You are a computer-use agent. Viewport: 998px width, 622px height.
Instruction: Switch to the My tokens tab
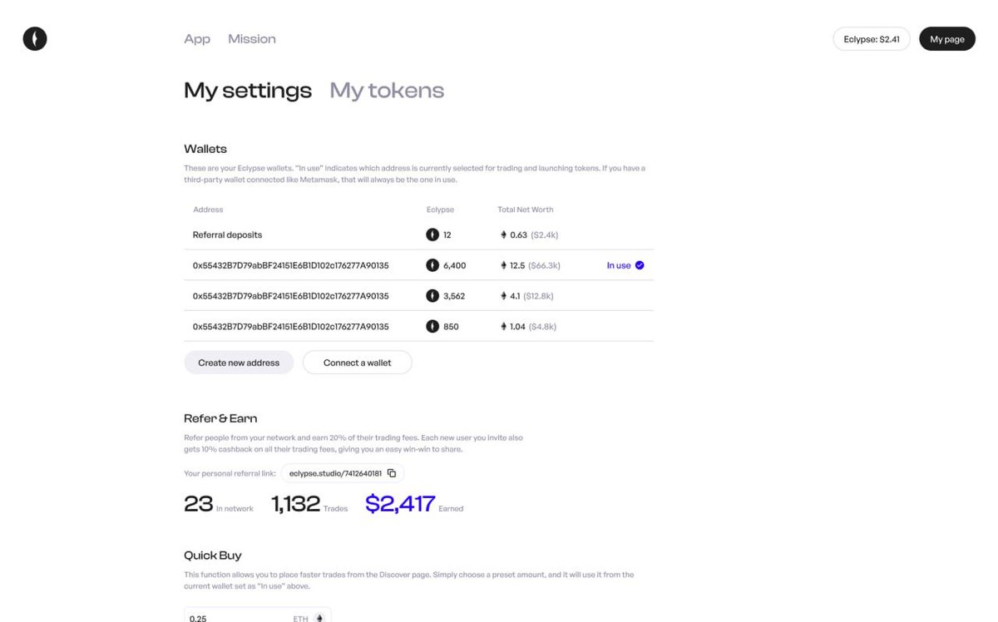[x=386, y=90]
